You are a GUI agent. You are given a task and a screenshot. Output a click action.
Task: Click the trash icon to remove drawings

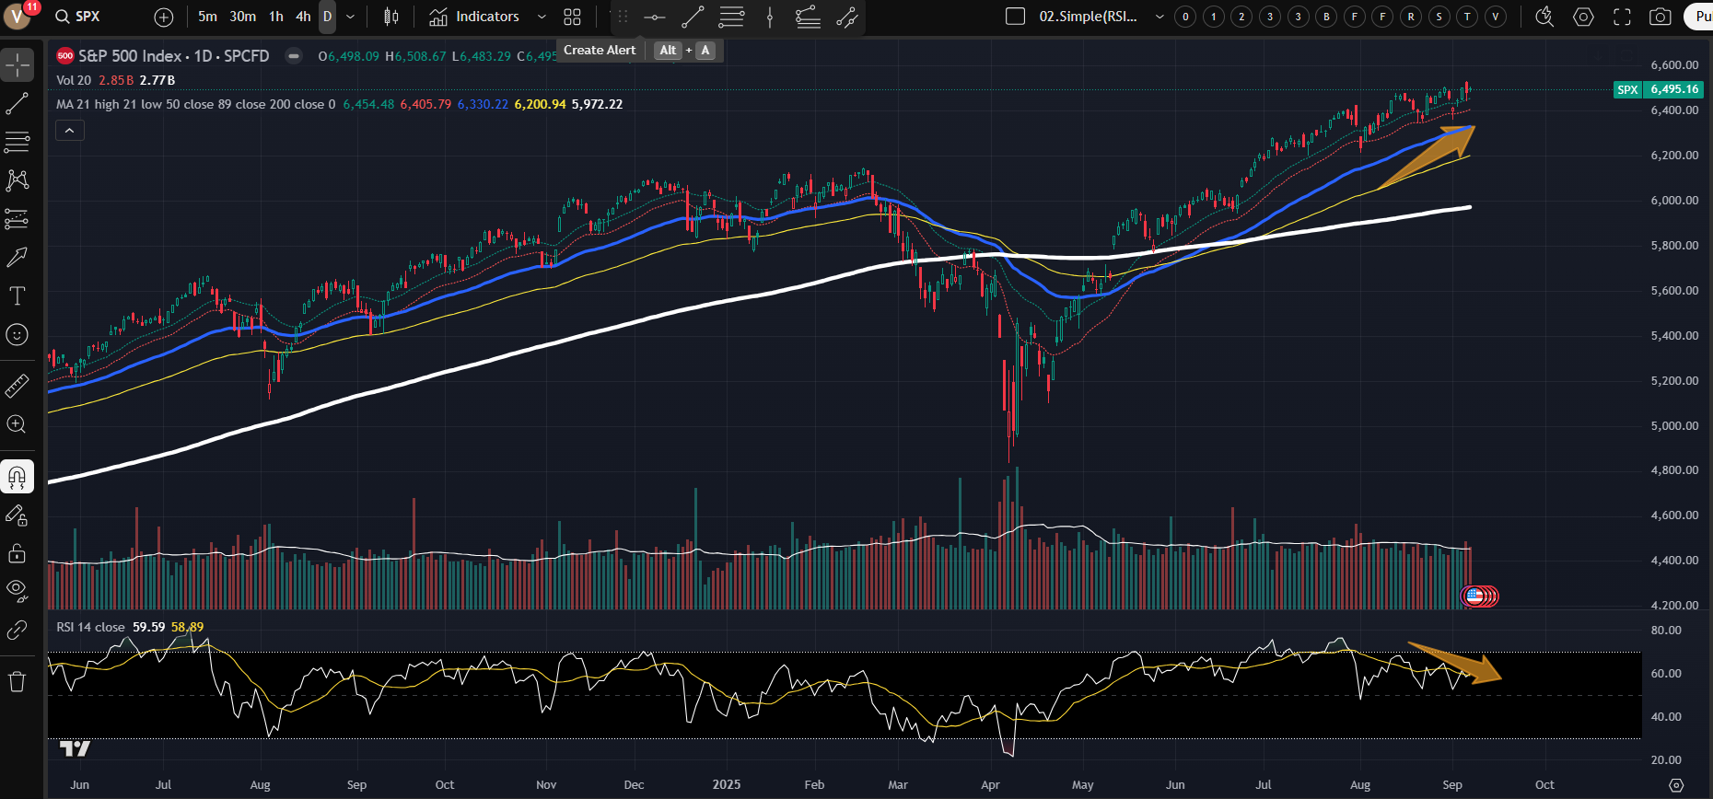coord(17,682)
